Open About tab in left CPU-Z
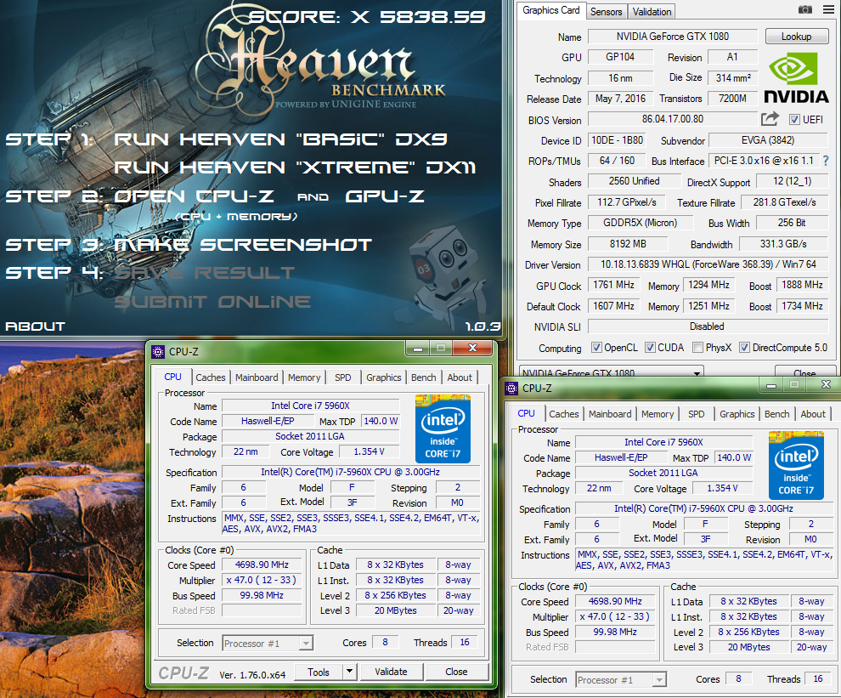This screenshot has width=841, height=698. pos(460,377)
